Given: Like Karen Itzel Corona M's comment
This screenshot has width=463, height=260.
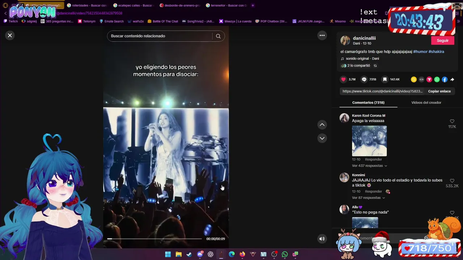Looking at the screenshot, I should [x=452, y=122].
